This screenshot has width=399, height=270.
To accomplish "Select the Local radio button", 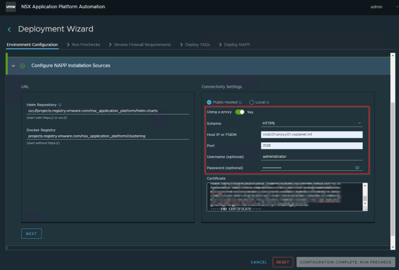I will point(251,102).
